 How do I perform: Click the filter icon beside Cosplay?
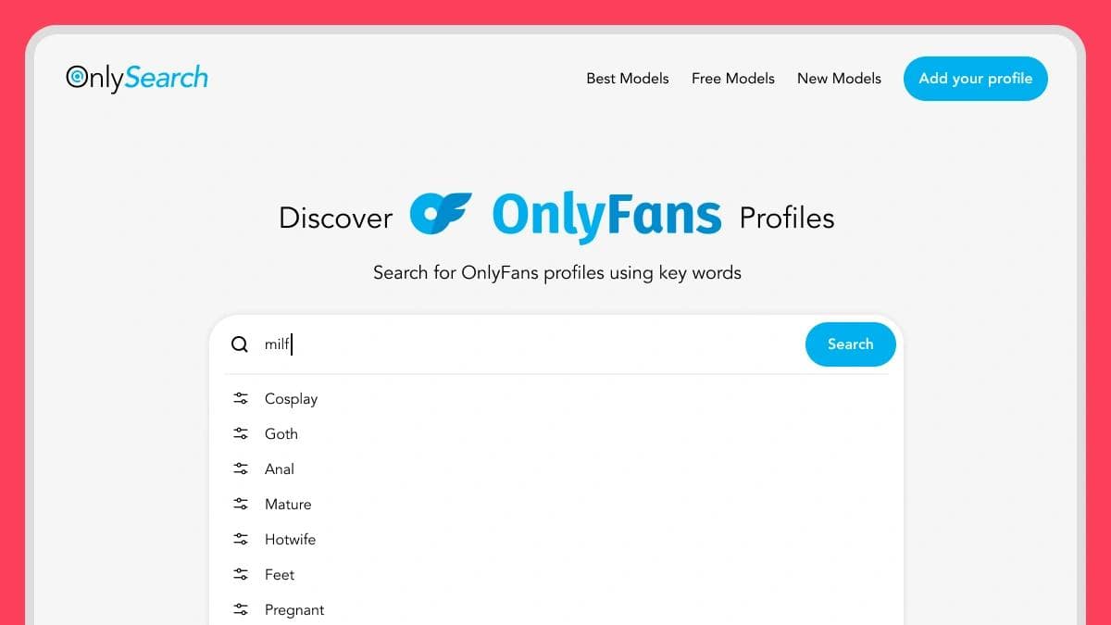[240, 398]
